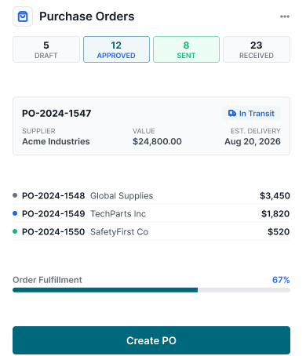This screenshot has width=306, height=356.
Task: Open the PO-2024-1549 order row
Action: click(x=151, y=213)
